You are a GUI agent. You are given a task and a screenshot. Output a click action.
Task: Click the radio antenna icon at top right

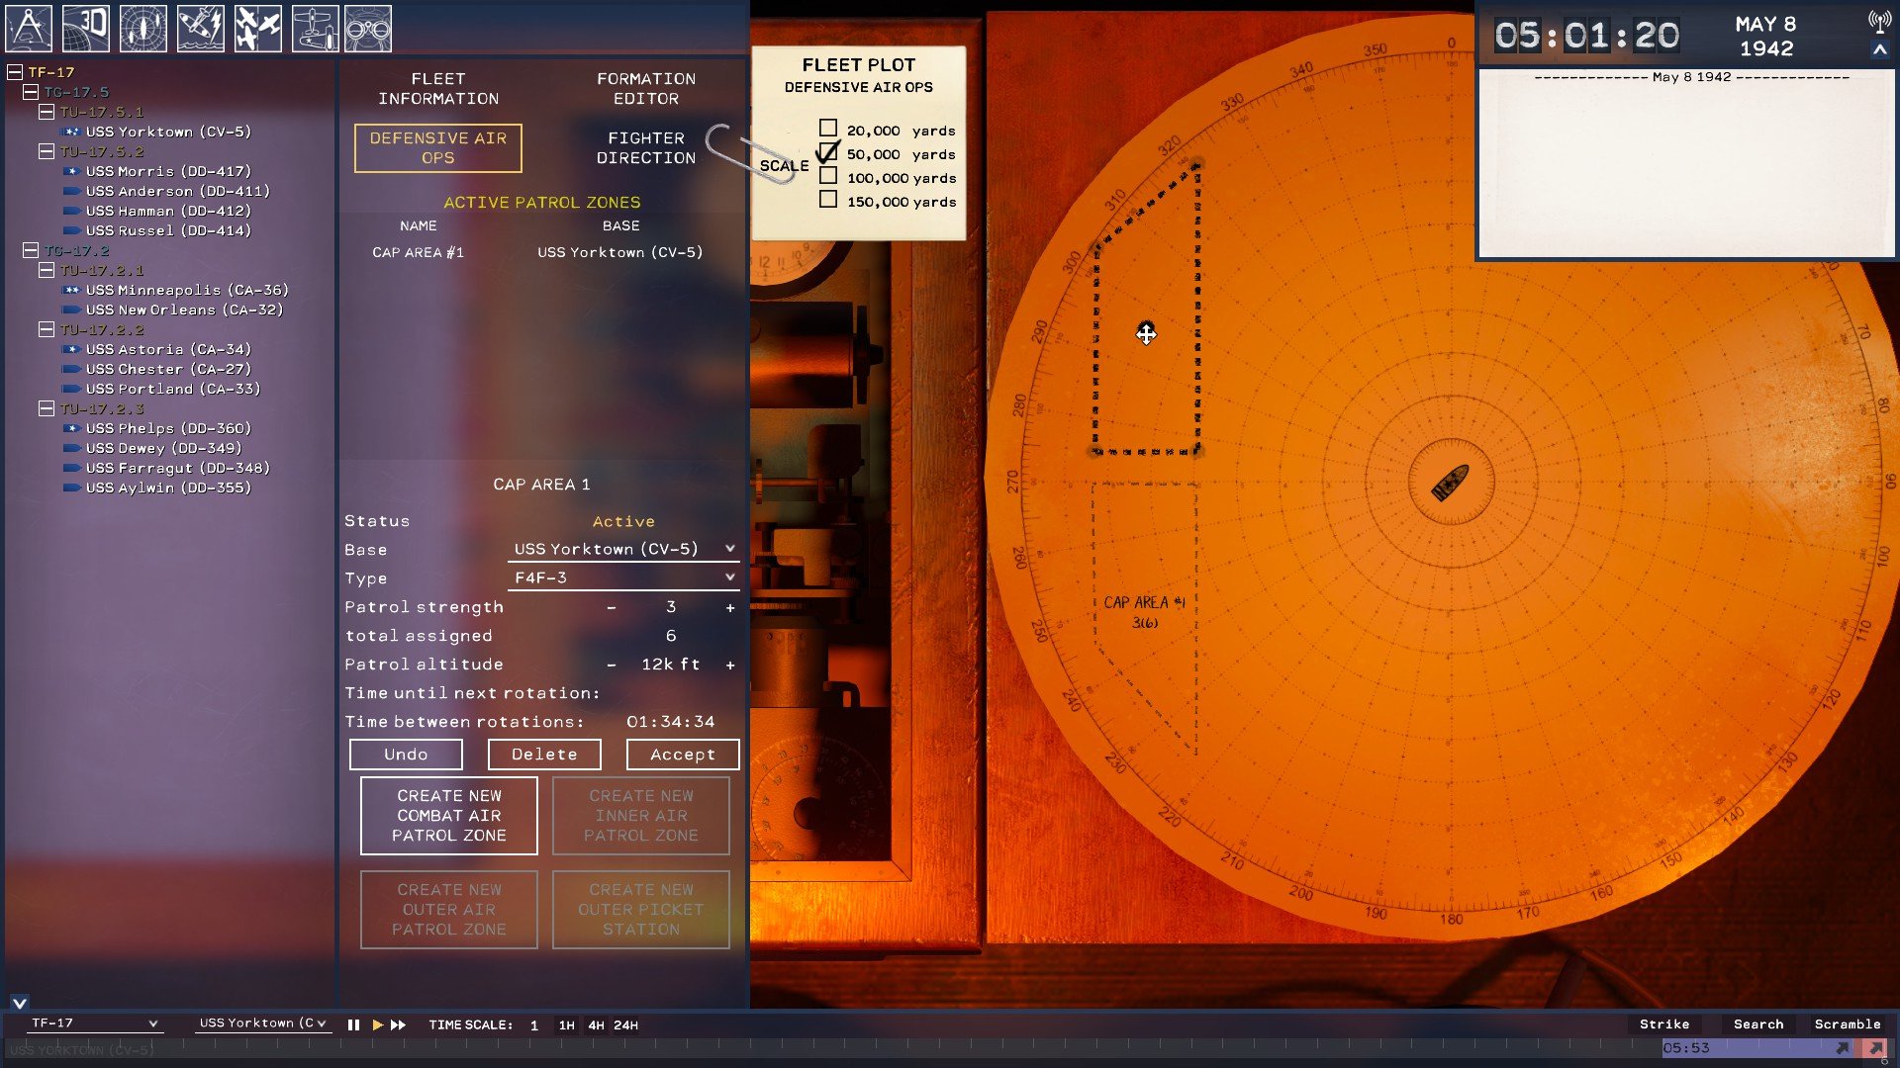click(1878, 22)
